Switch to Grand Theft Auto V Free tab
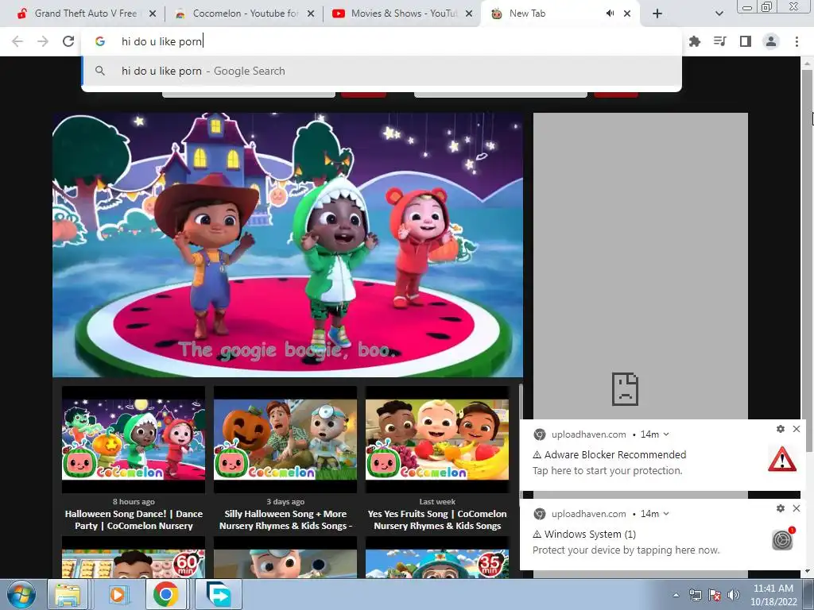This screenshot has height=610, width=814. [86, 14]
